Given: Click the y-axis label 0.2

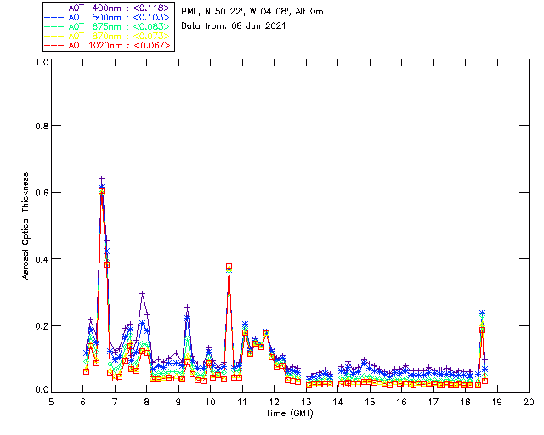Looking at the screenshot, I should [x=42, y=326].
